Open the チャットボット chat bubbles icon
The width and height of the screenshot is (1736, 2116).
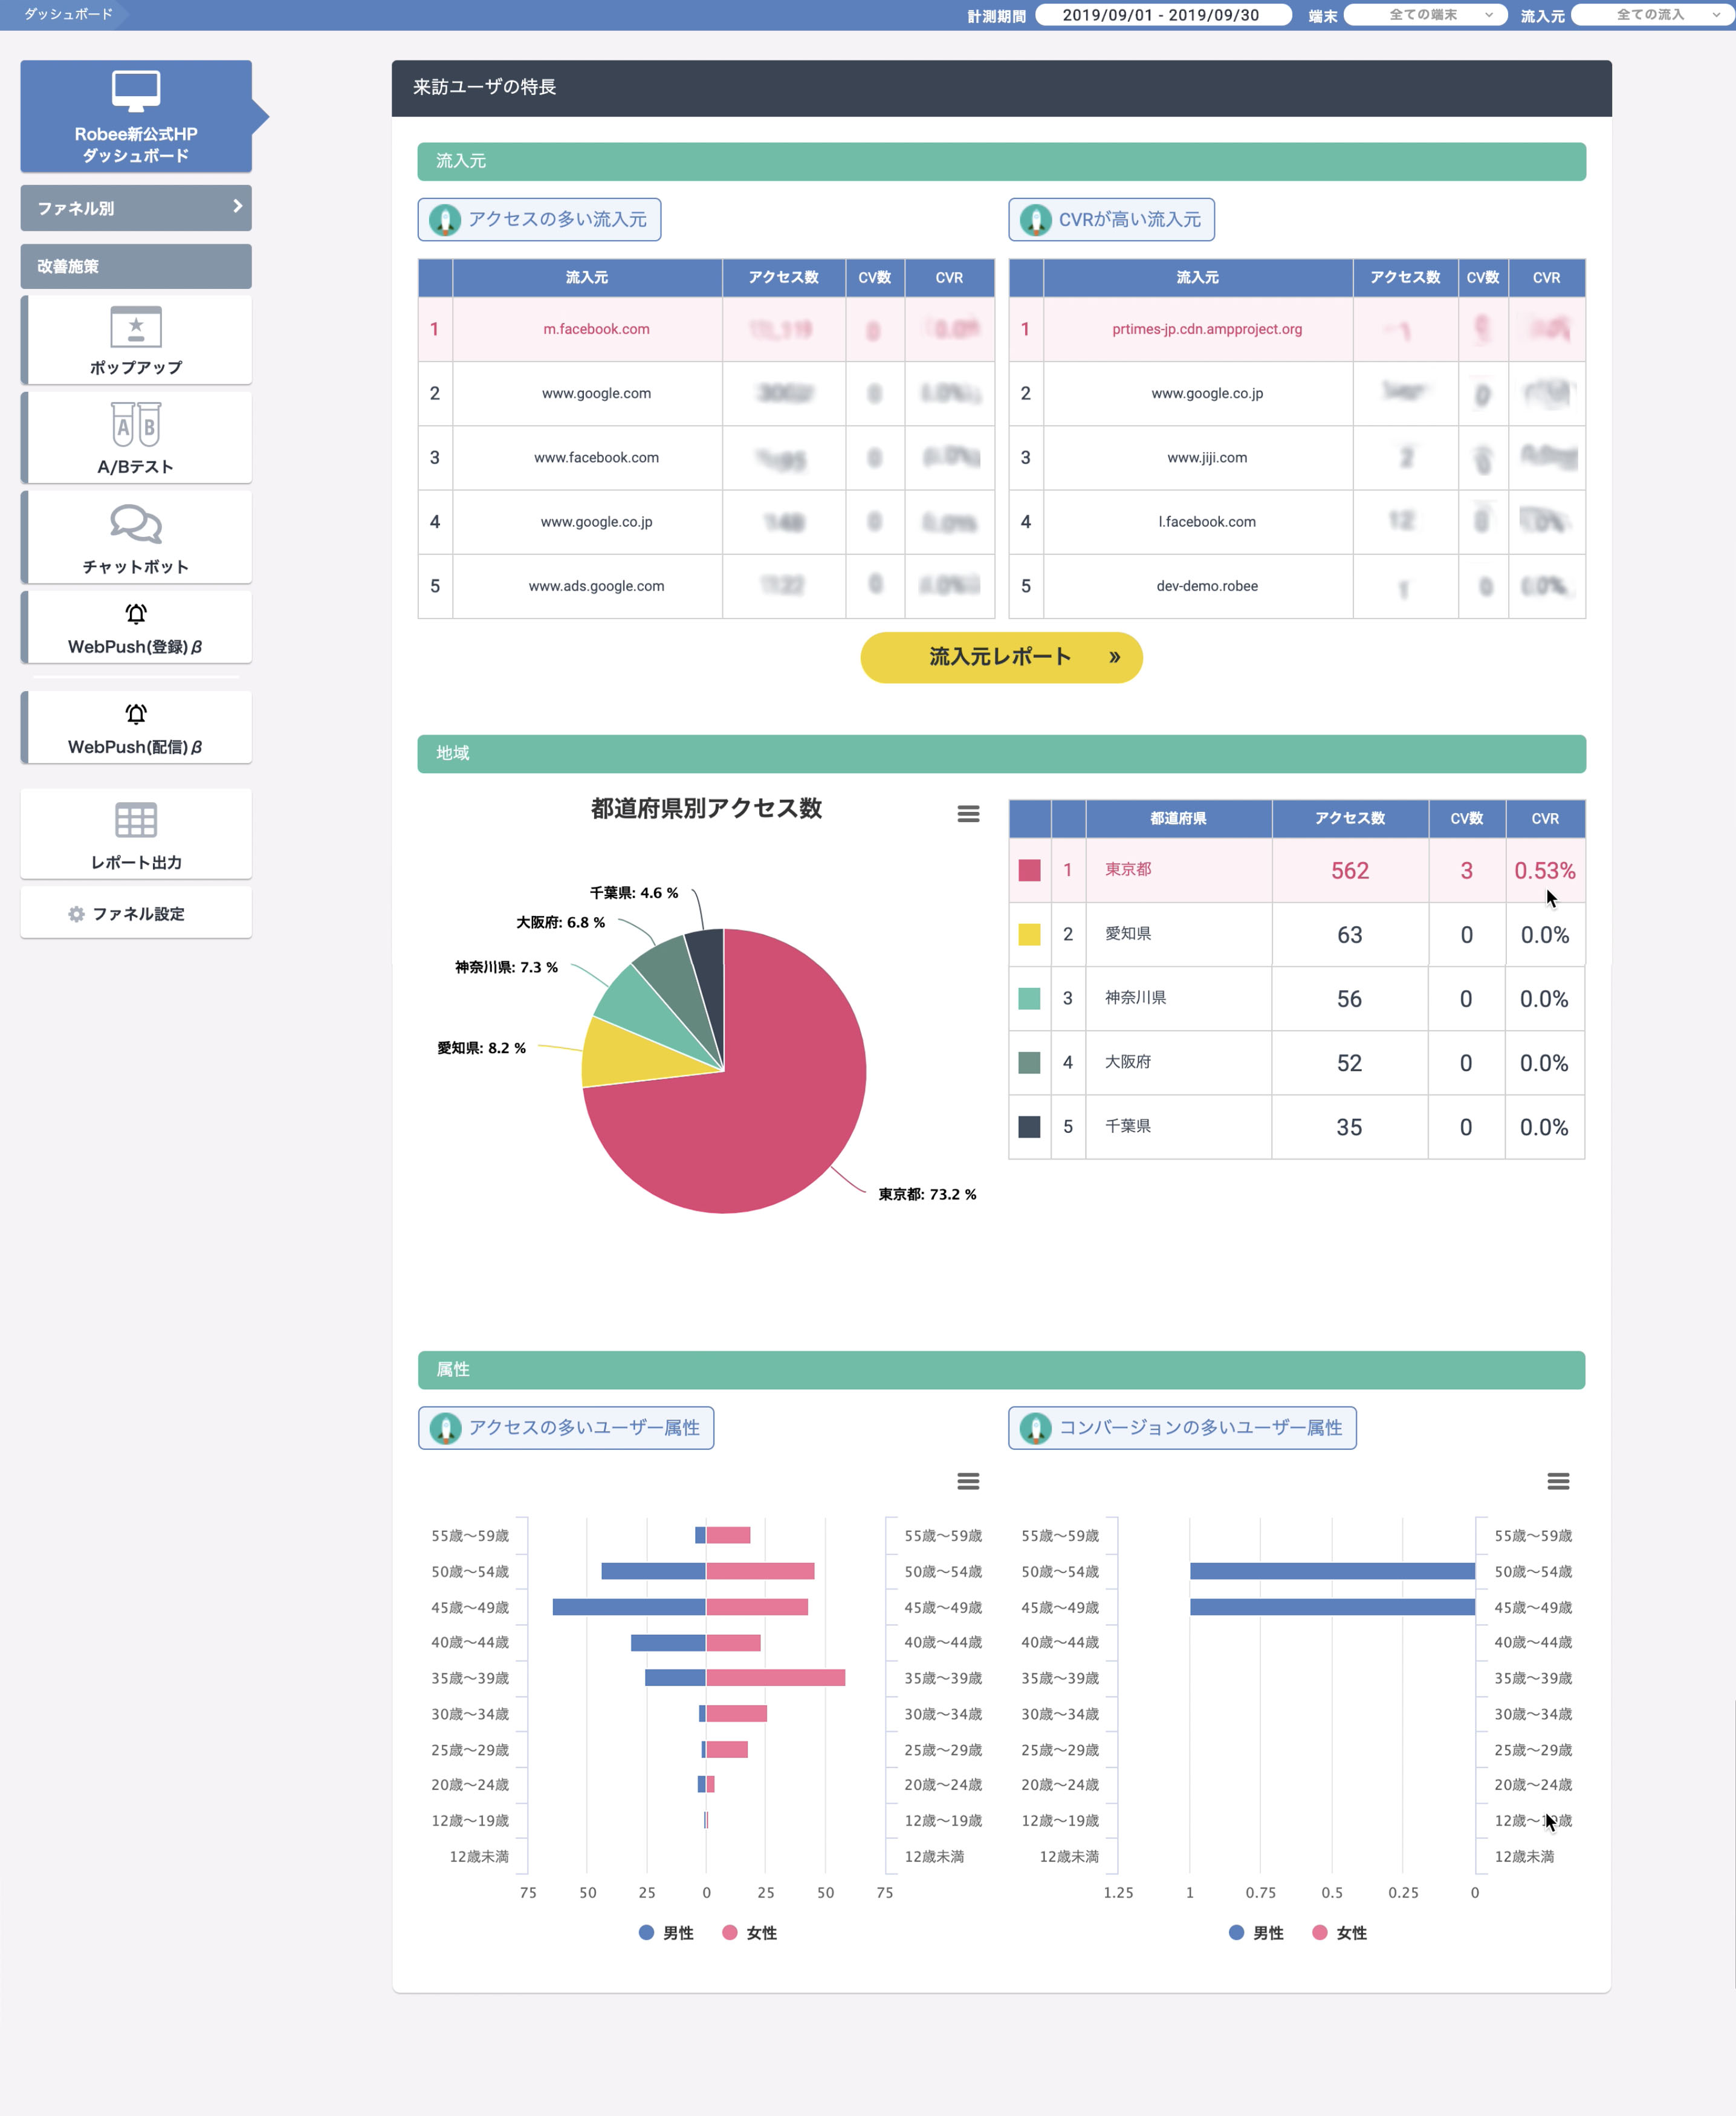(x=136, y=524)
